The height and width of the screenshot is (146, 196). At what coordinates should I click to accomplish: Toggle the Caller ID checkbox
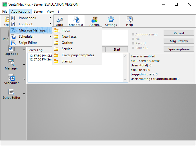(x=133, y=48)
